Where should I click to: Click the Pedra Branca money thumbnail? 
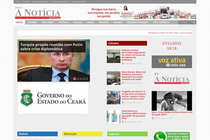pyautogui.click(x=113, y=117)
